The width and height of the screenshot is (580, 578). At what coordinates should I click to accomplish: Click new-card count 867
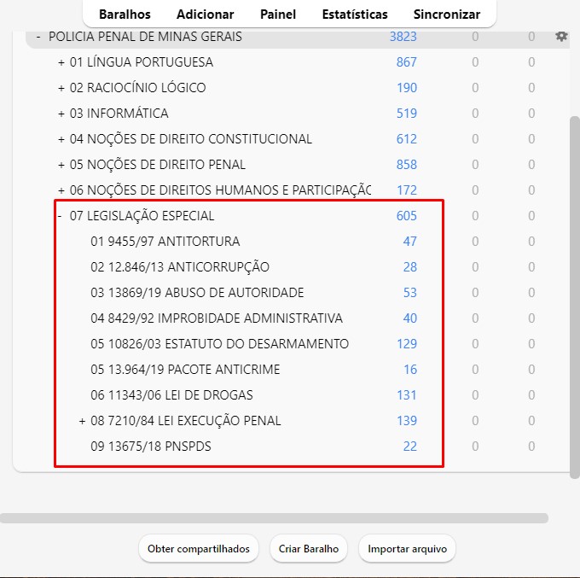click(x=407, y=62)
